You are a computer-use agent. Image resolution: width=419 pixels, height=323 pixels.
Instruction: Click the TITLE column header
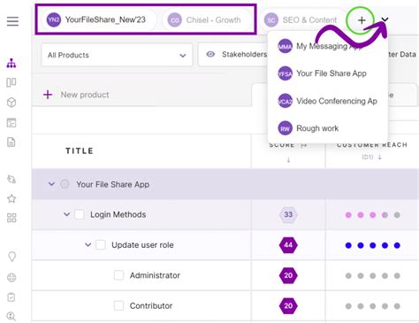80,151
